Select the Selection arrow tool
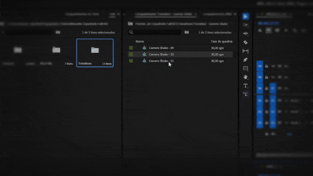Screen dimensions: 313x176 (245, 16)
